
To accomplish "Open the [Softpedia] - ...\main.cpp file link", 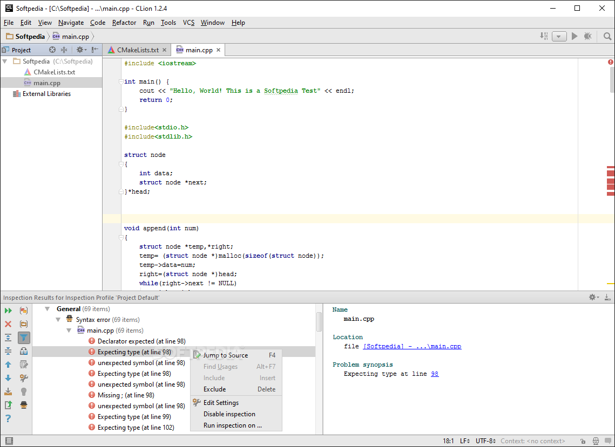I will pyautogui.click(x=412, y=346).
